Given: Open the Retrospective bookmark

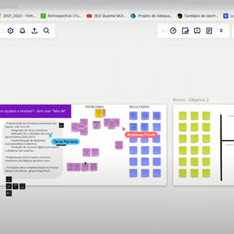Looking at the screenshot, I should [62, 16].
